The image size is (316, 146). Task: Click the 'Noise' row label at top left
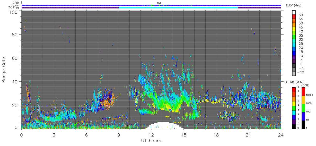15,5
